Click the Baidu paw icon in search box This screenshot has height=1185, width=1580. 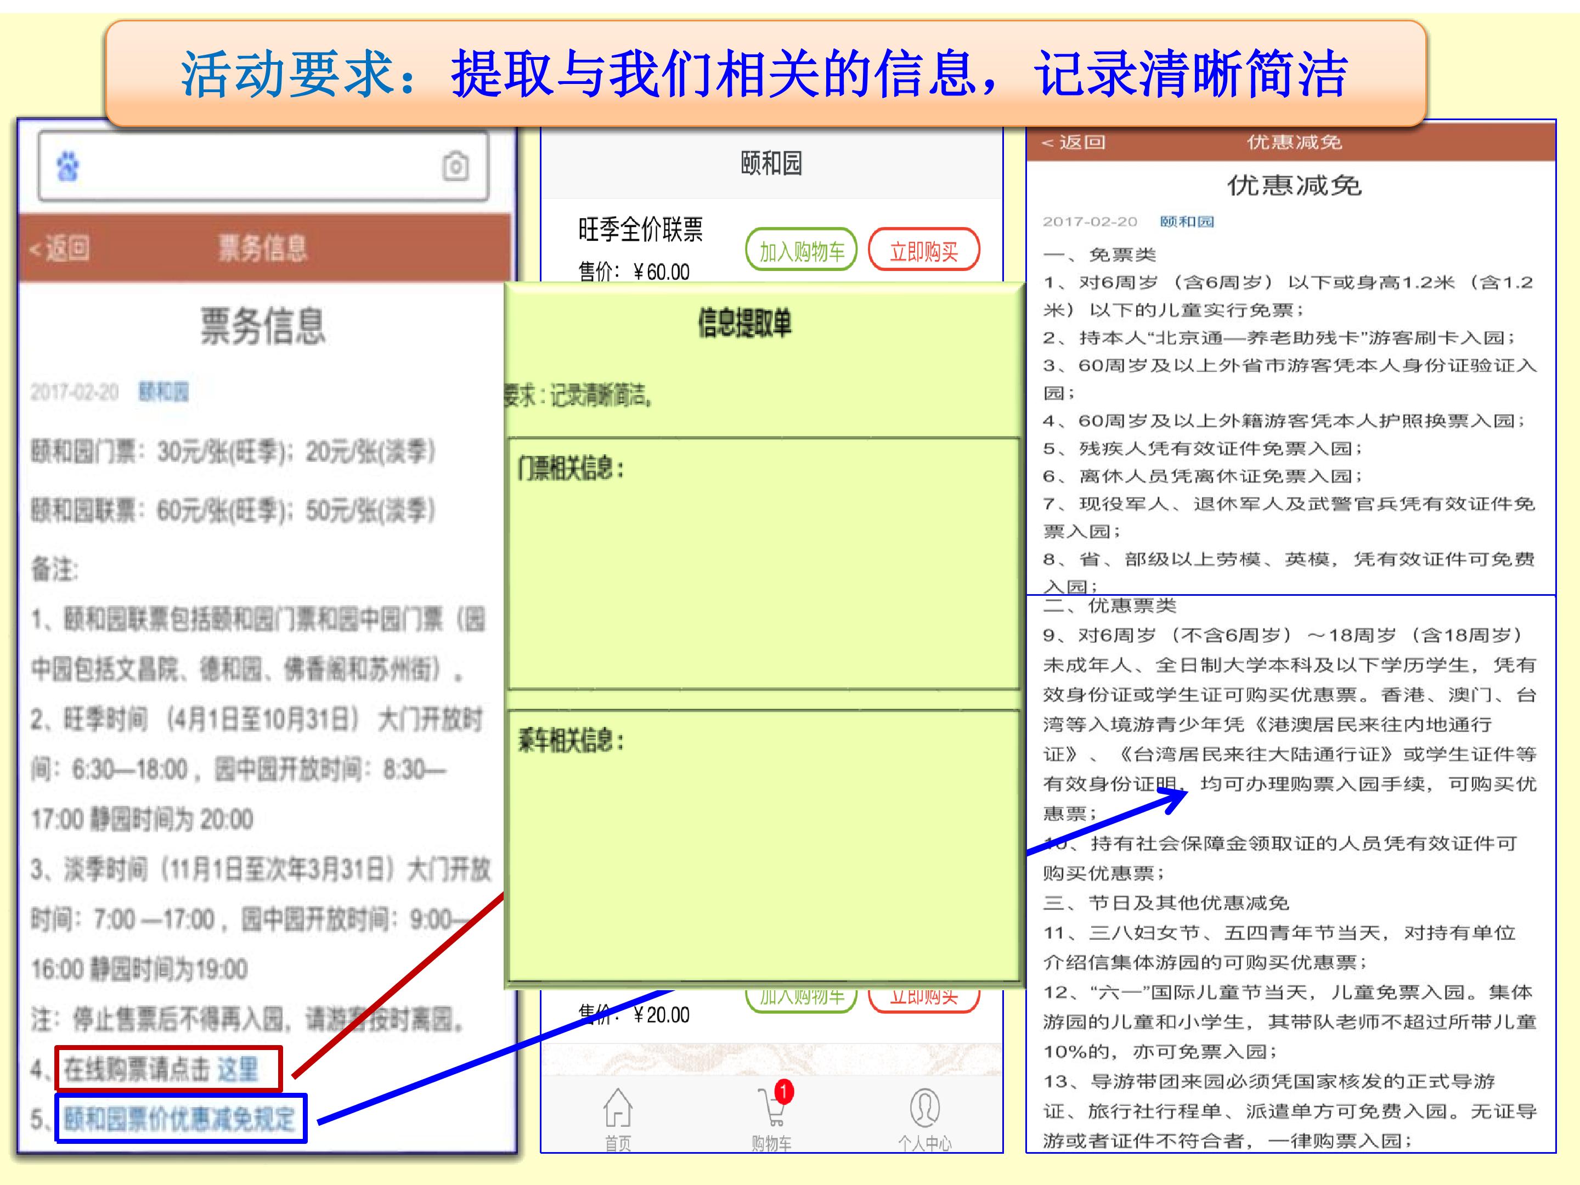[68, 166]
